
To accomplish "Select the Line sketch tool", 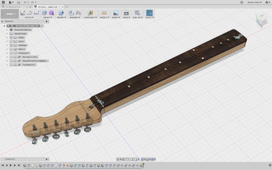I will click(x=29, y=13).
